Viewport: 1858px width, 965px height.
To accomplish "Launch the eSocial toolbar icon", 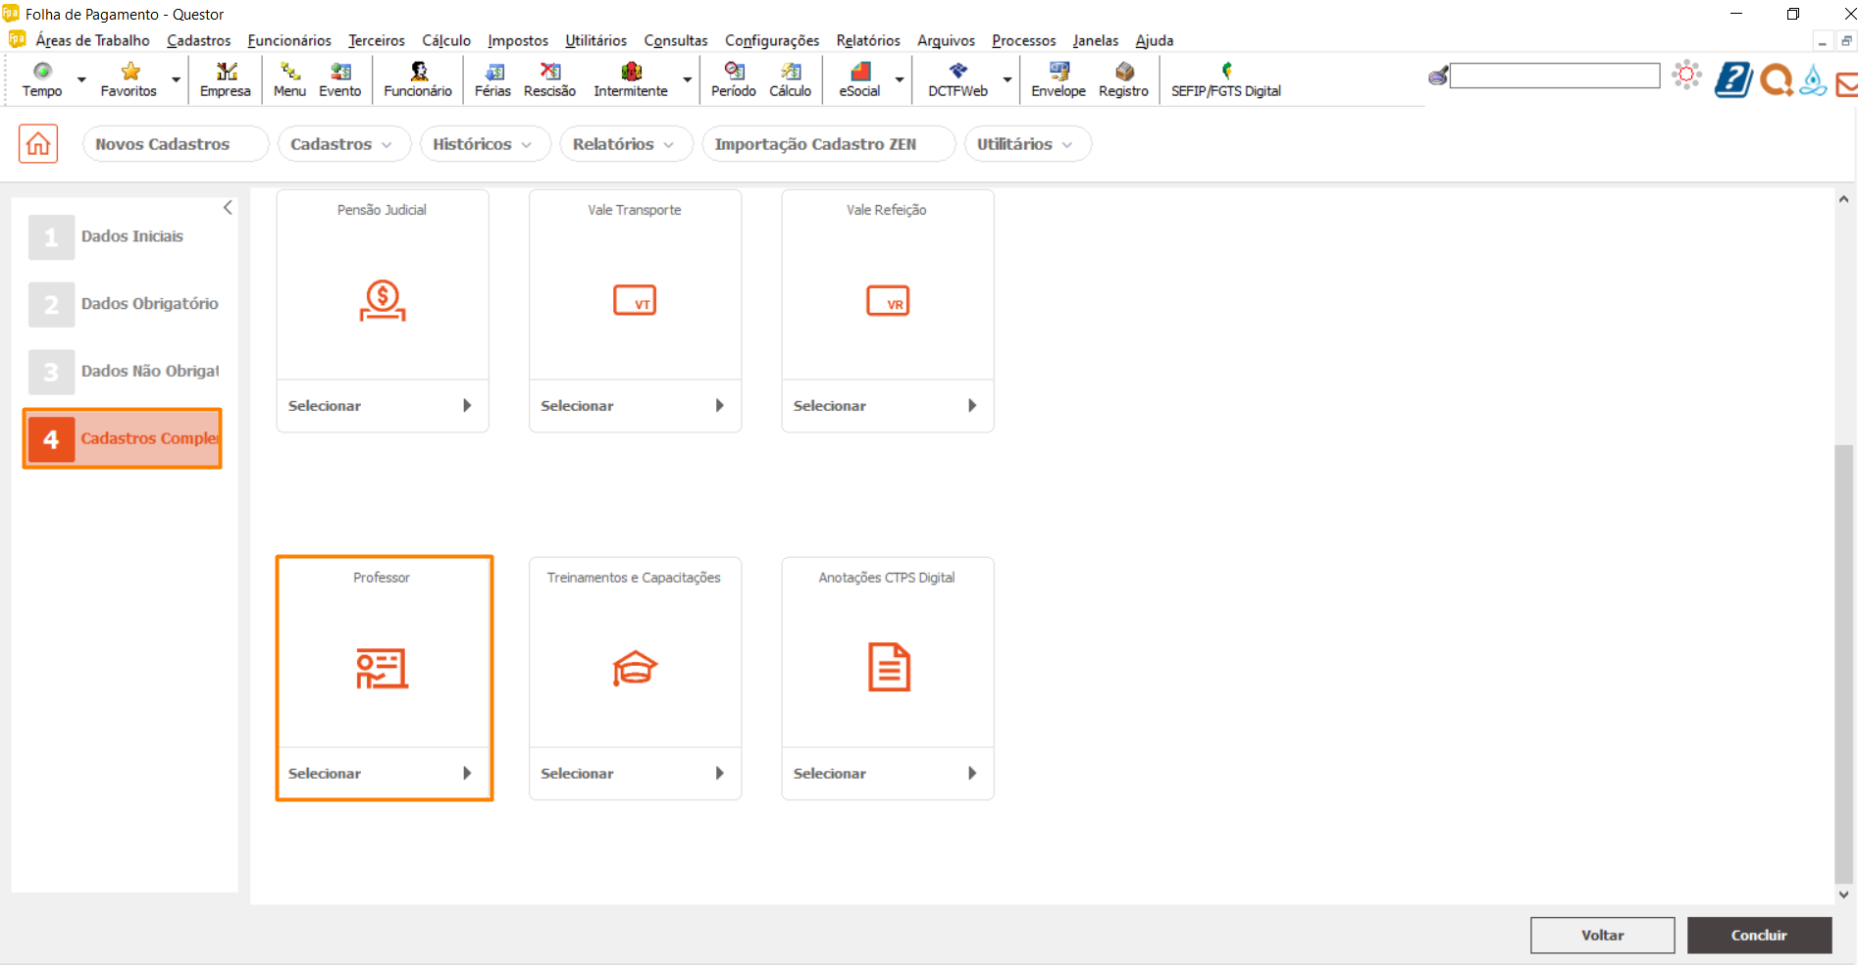I will [x=859, y=79].
